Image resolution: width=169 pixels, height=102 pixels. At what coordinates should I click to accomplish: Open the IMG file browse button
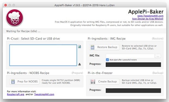(158, 56)
